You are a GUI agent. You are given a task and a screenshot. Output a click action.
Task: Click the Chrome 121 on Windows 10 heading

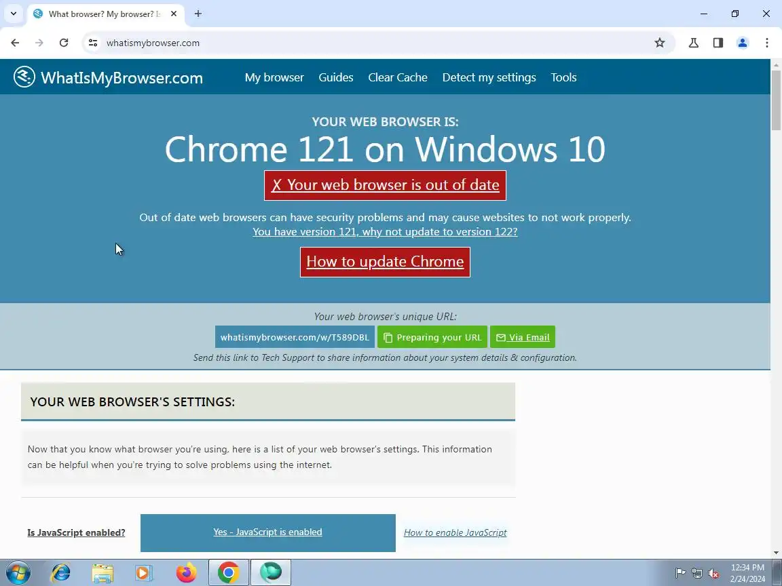(385, 149)
